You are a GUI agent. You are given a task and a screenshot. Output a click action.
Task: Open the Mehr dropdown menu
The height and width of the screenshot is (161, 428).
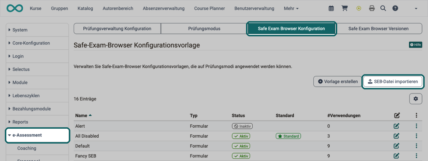coord(291,9)
